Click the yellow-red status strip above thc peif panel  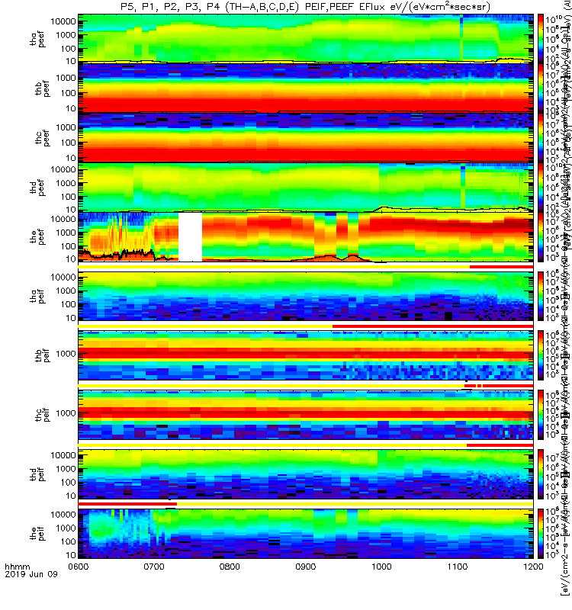pos(306,386)
